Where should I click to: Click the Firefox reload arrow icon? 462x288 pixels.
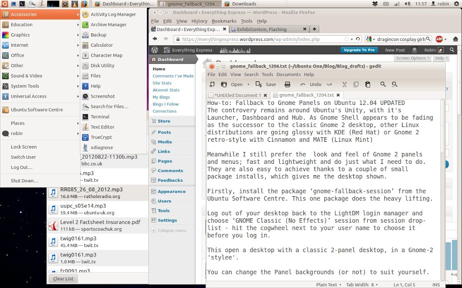click(x=357, y=39)
